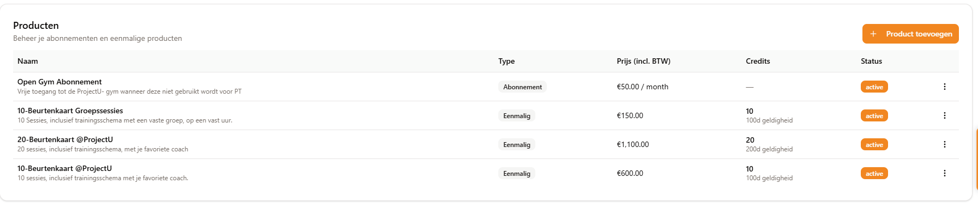Click the €1,100.00 price cell
Screen dimensions: 978x208
pos(633,144)
